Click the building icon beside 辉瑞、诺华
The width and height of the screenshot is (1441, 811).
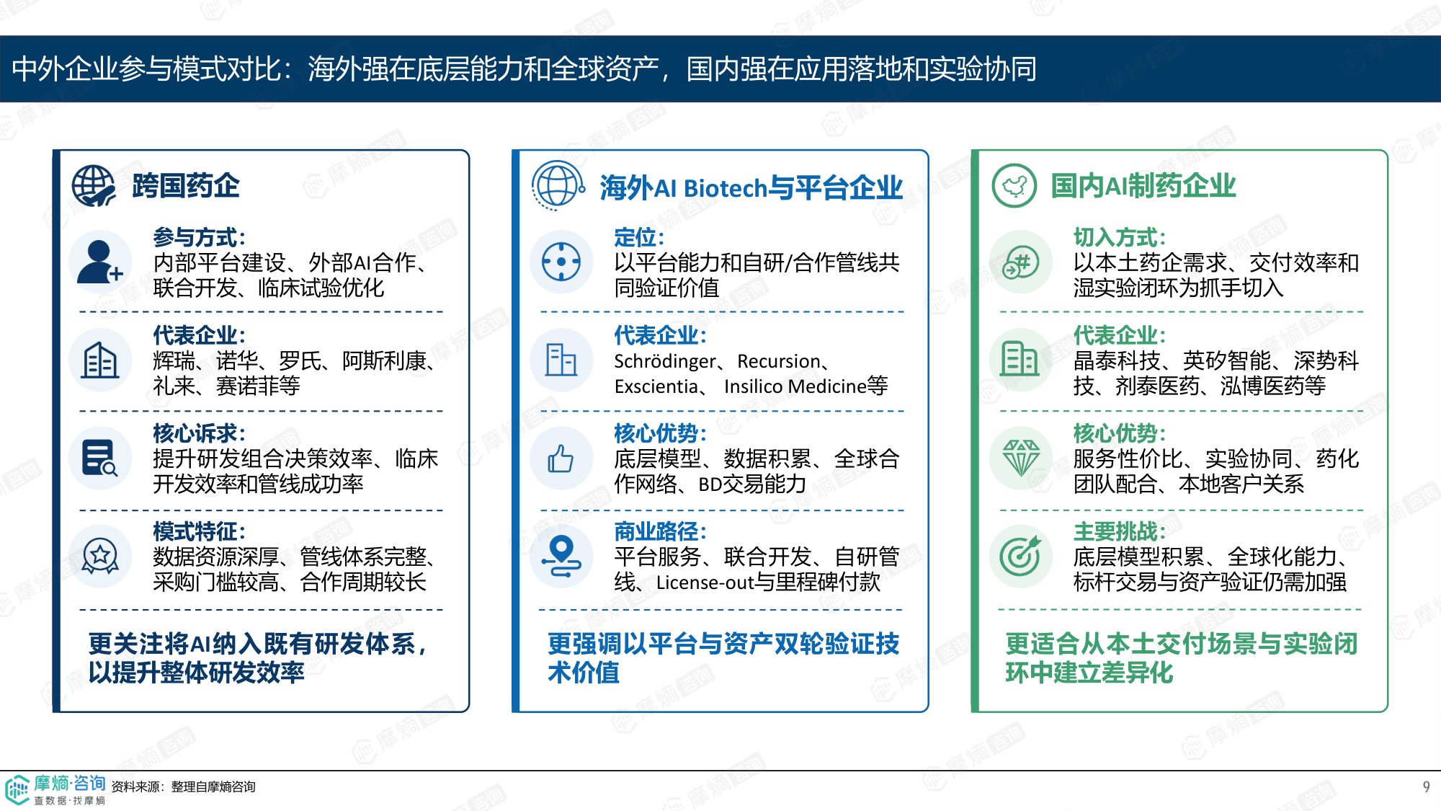pyautogui.click(x=100, y=360)
